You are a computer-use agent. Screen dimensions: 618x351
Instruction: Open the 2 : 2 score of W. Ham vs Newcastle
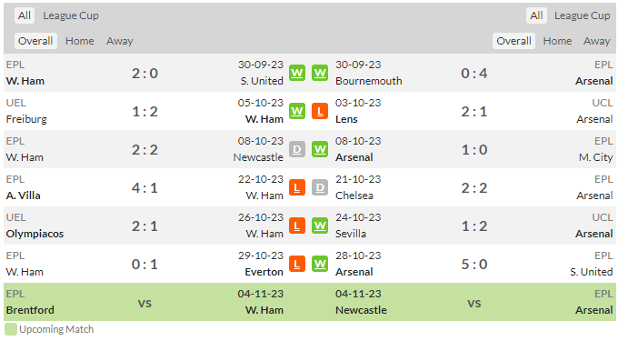pyautogui.click(x=145, y=150)
